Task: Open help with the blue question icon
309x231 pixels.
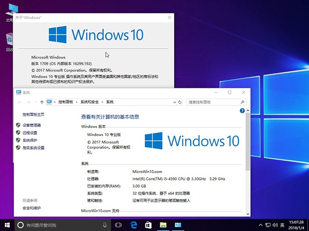Action: click(242, 111)
